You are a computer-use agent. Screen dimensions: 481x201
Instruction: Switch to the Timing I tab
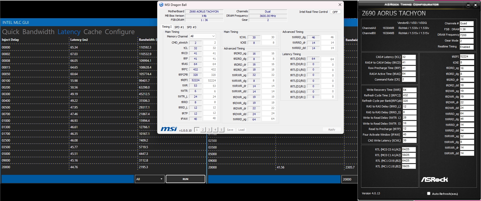coord(166,27)
